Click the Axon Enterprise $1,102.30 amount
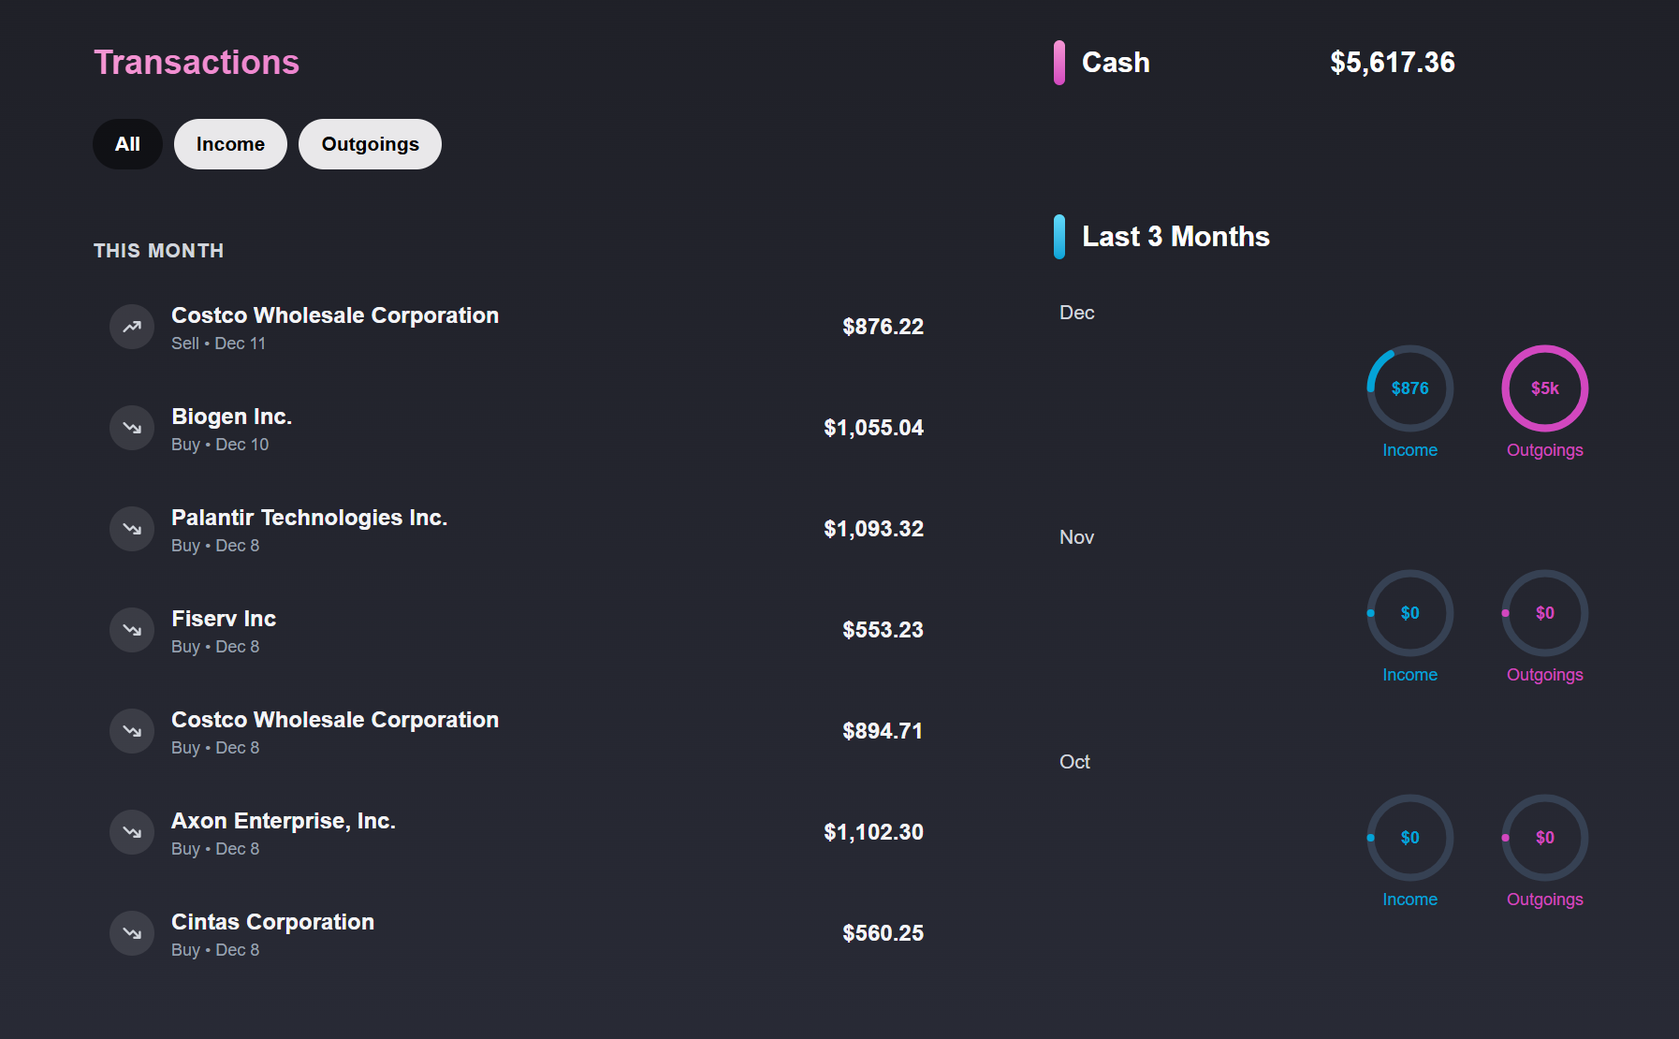This screenshot has height=1039, width=1679. point(873,832)
